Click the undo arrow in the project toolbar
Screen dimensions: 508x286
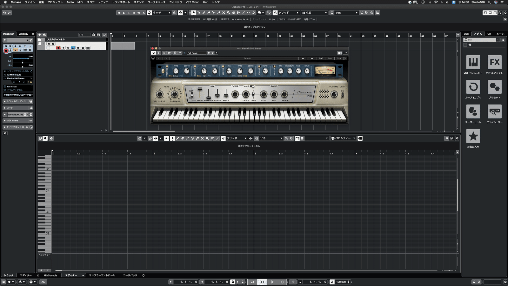(x=4, y=13)
